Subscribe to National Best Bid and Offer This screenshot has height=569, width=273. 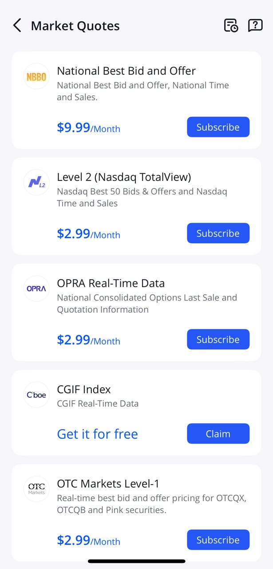[x=218, y=127]
